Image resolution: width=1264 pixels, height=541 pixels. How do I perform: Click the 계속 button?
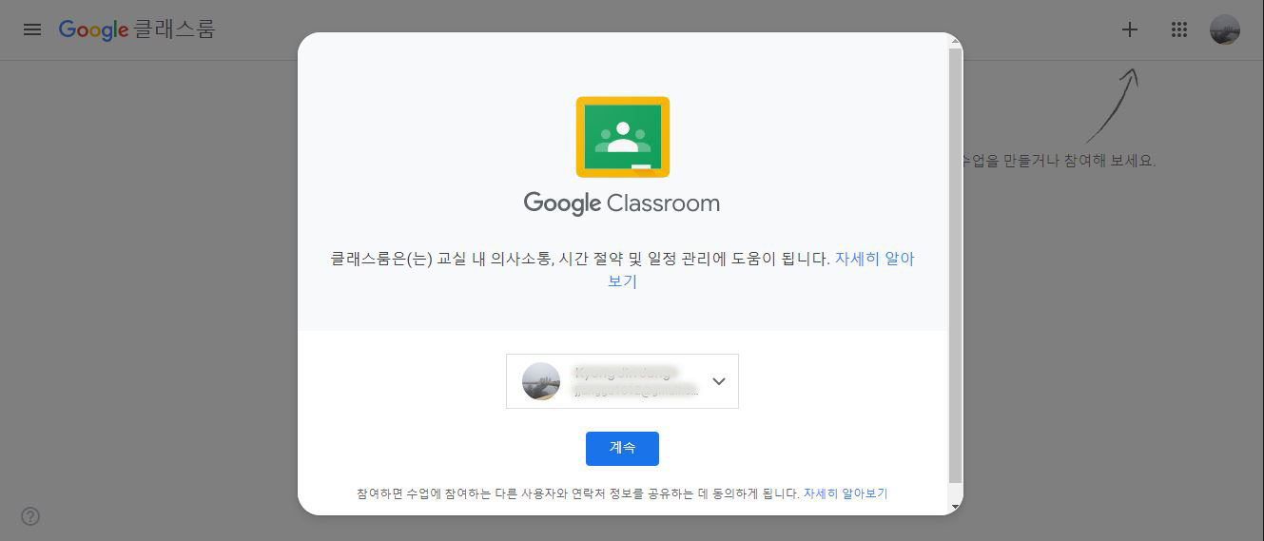622,449
